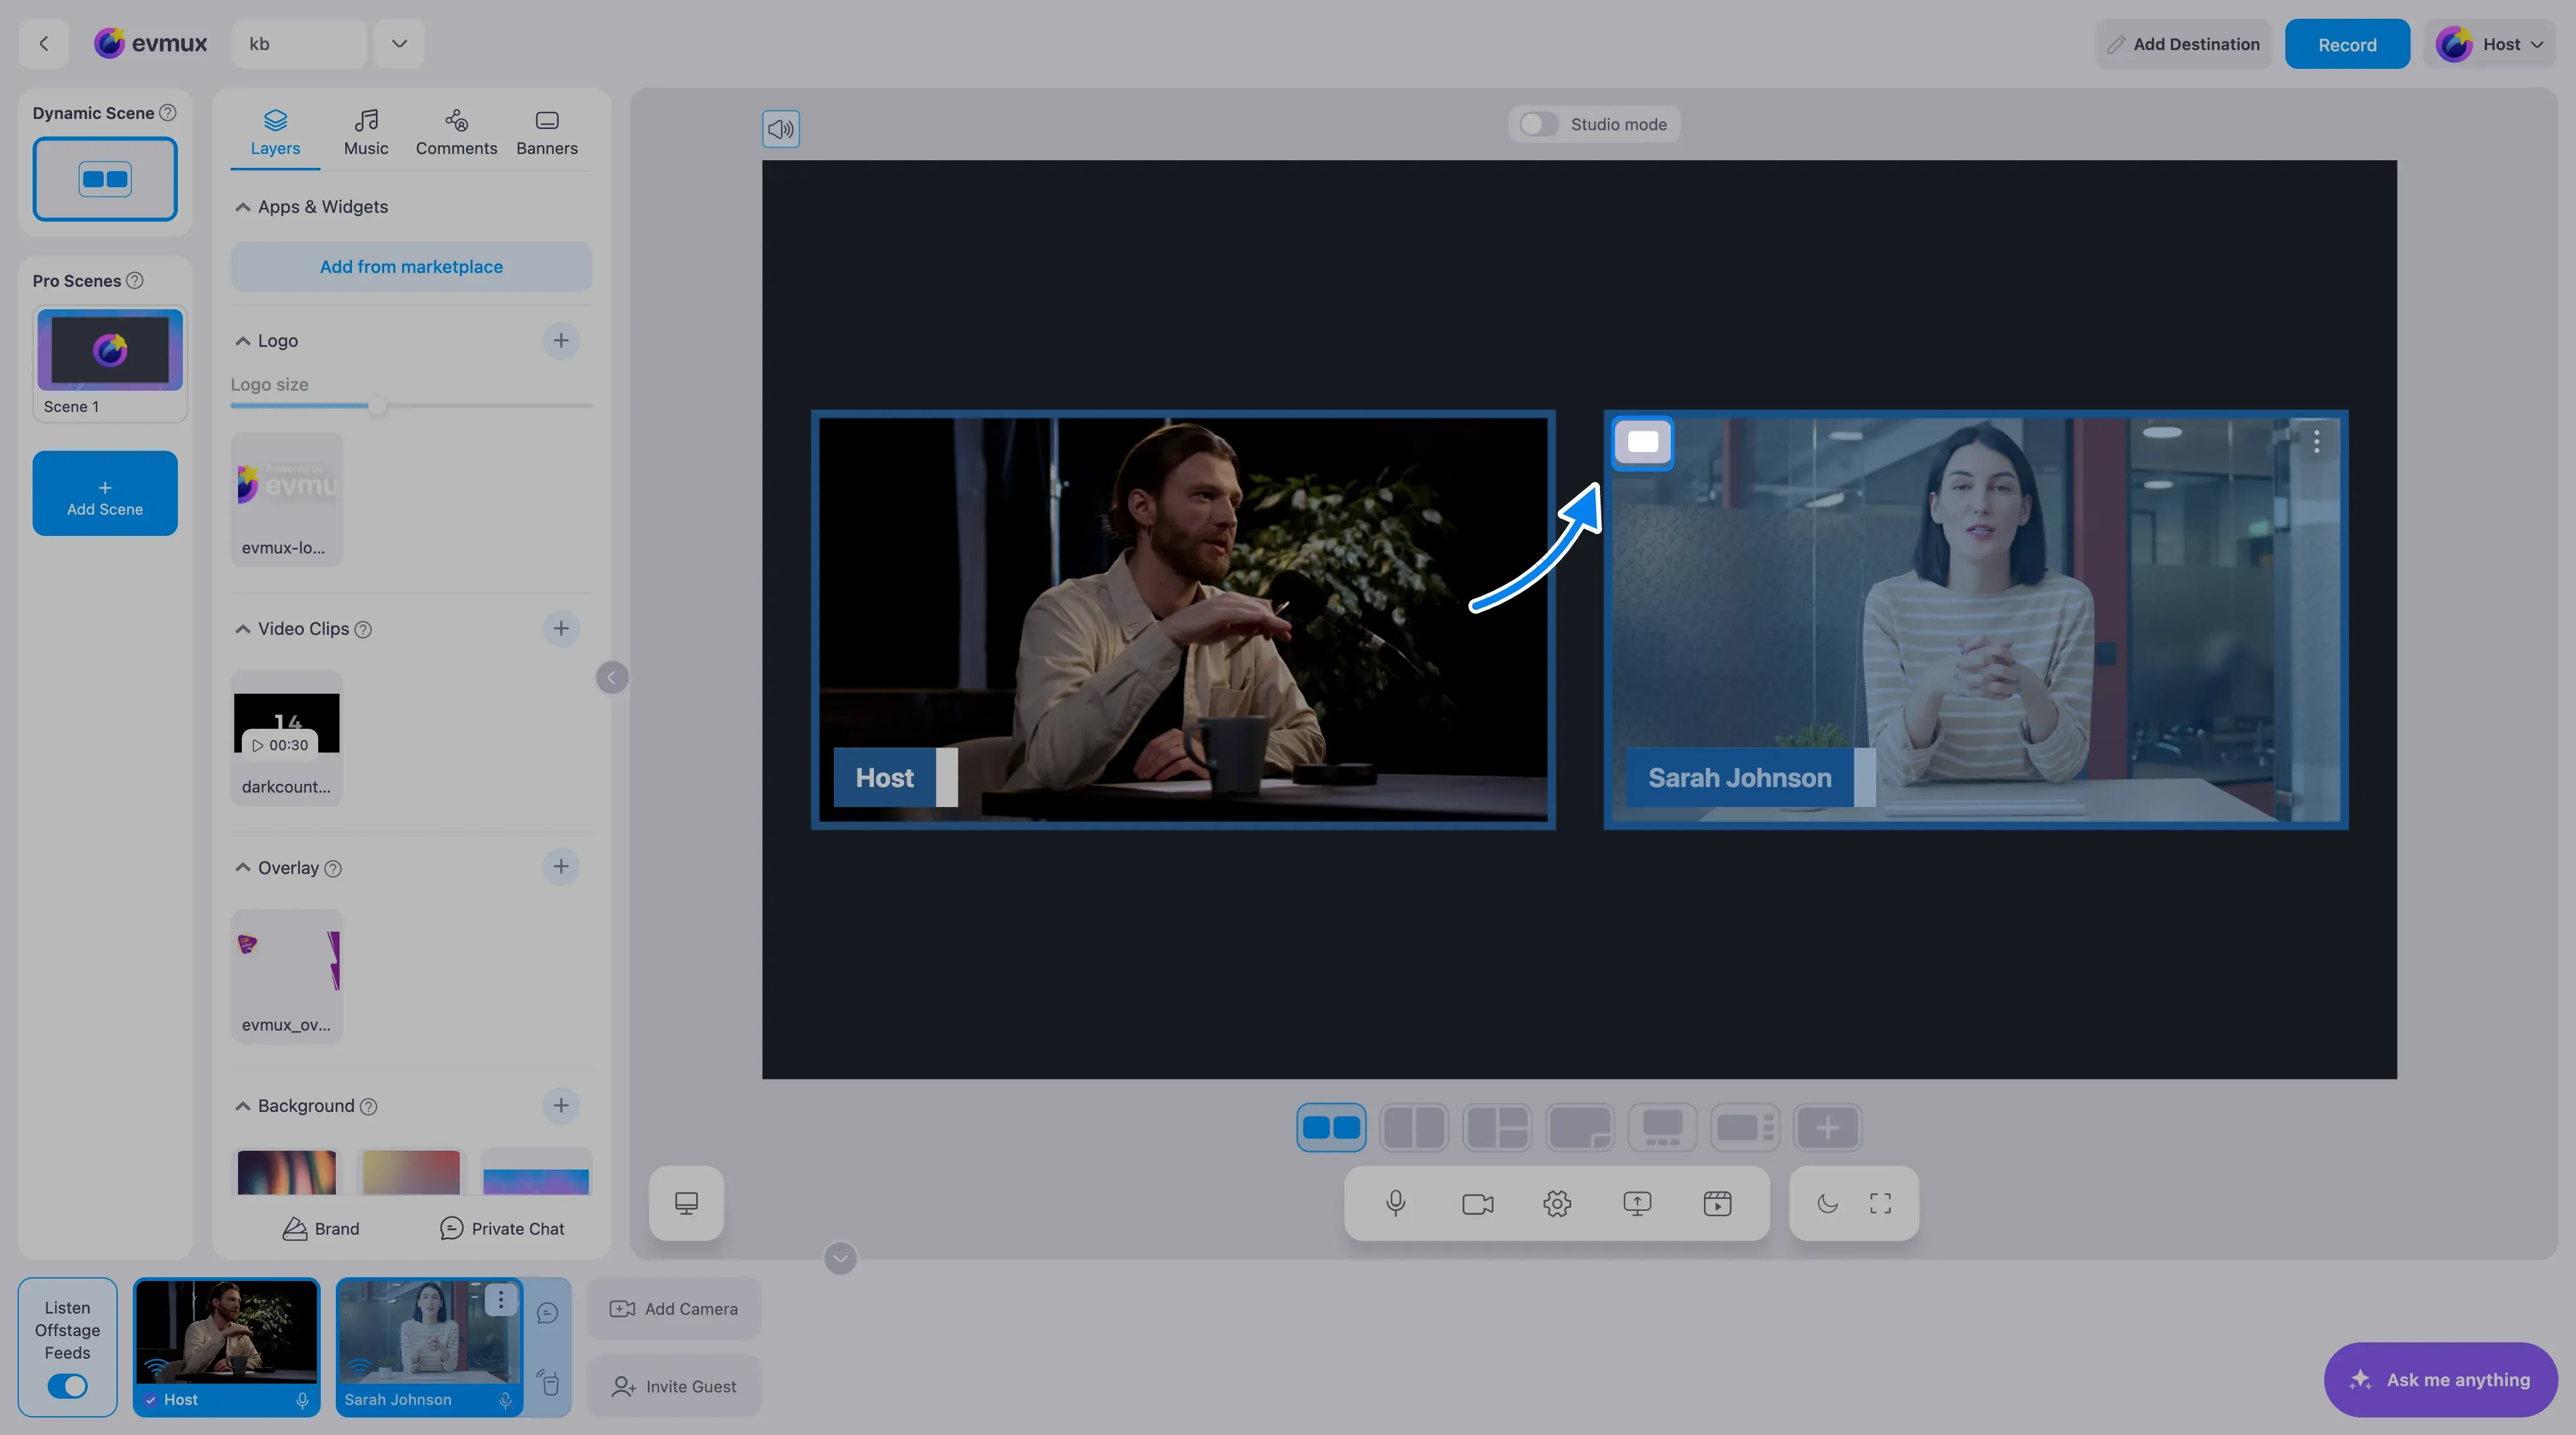Toggle dark mode moon icon
The image size is (2576, 1435).
[1827, 1203]
